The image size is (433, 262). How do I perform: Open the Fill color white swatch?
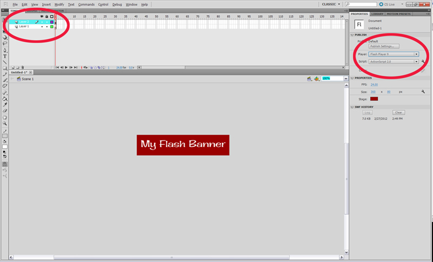[5, 147]
